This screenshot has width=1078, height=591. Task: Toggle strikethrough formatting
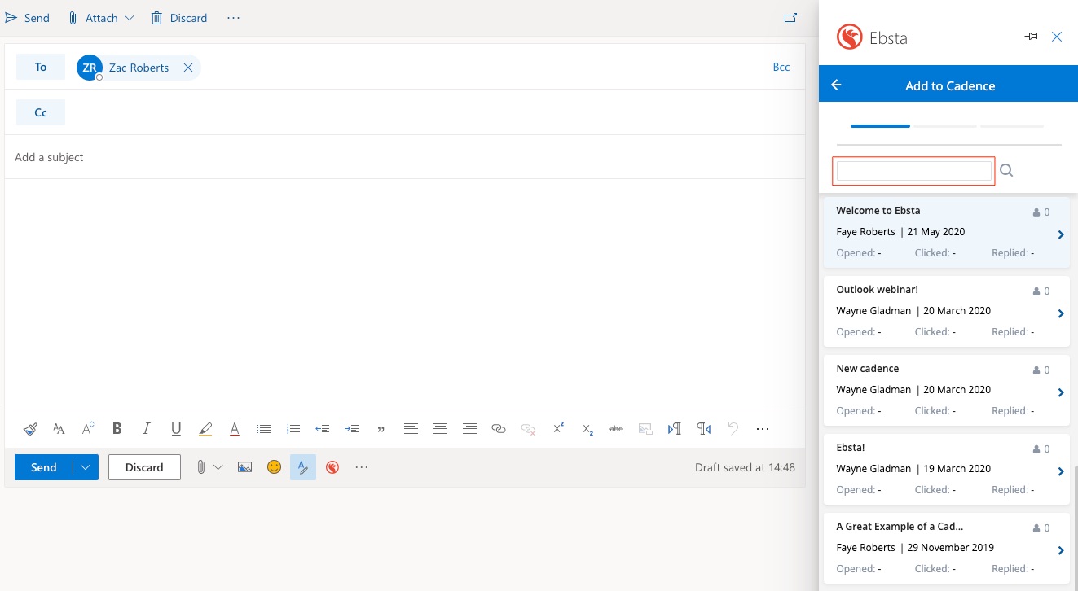point(616,428)
